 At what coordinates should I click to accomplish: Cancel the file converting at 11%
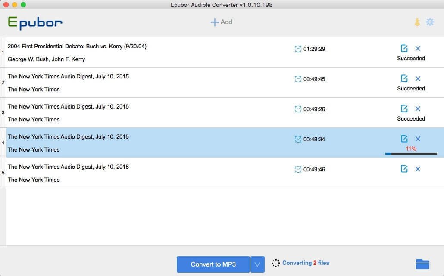click(418, 139)
